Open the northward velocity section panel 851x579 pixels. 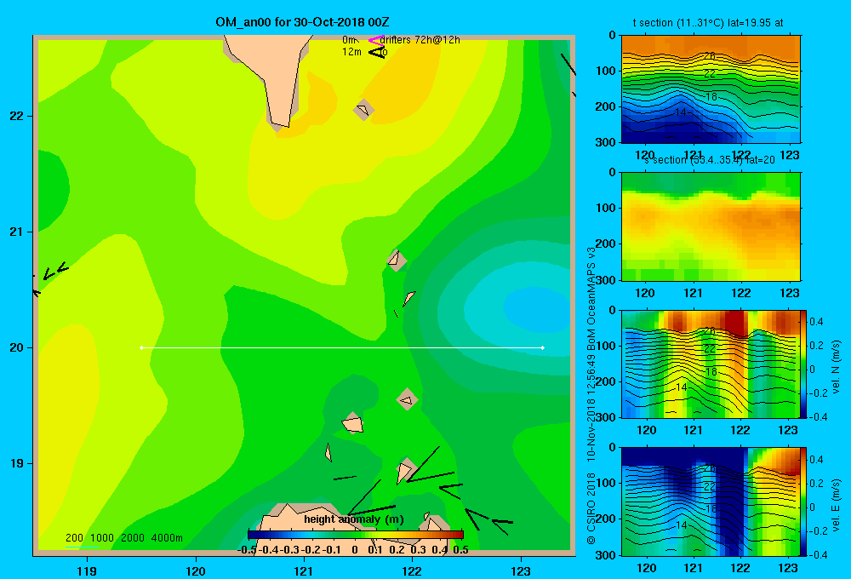[711, 364]
